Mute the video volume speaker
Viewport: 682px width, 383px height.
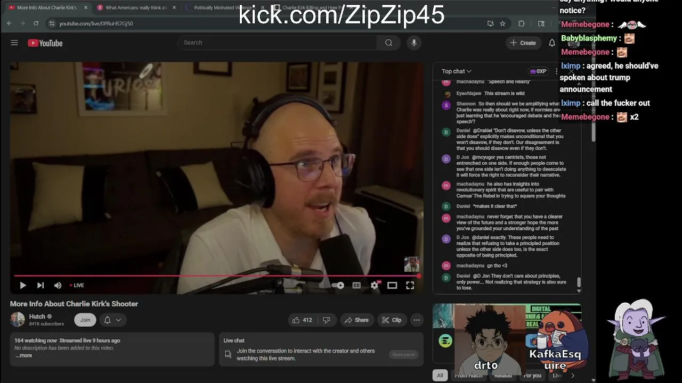click(58, 286)
